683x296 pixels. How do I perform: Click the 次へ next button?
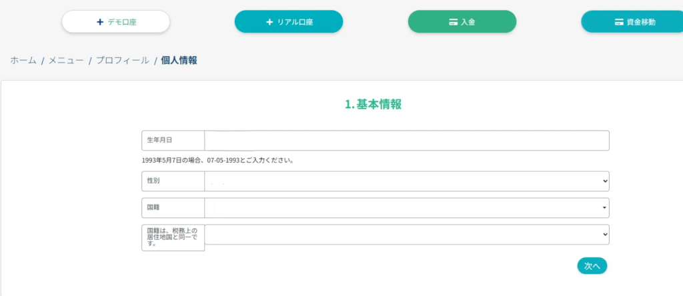tap(592, 266)
